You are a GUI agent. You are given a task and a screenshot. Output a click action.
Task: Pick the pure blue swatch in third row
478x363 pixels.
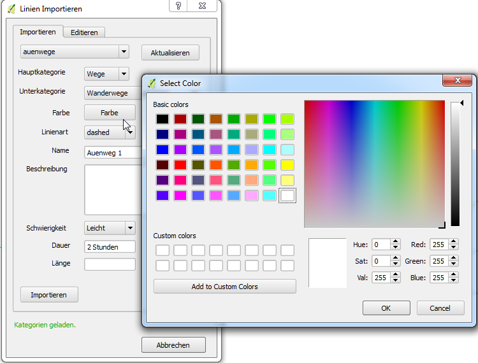[163, 150]
